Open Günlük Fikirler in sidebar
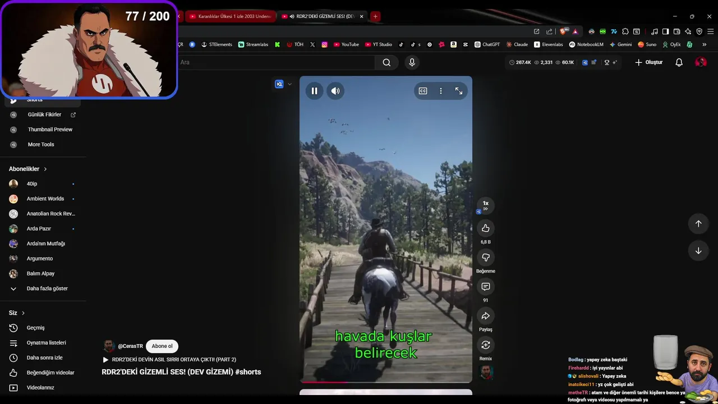This screenshot has width=718, height=404. point(43,114)
